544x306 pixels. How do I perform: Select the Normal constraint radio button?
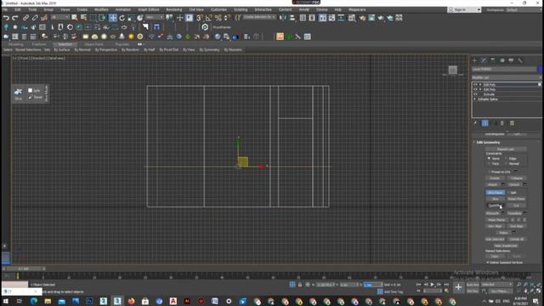pyautogui.click(x=507, y=163)
